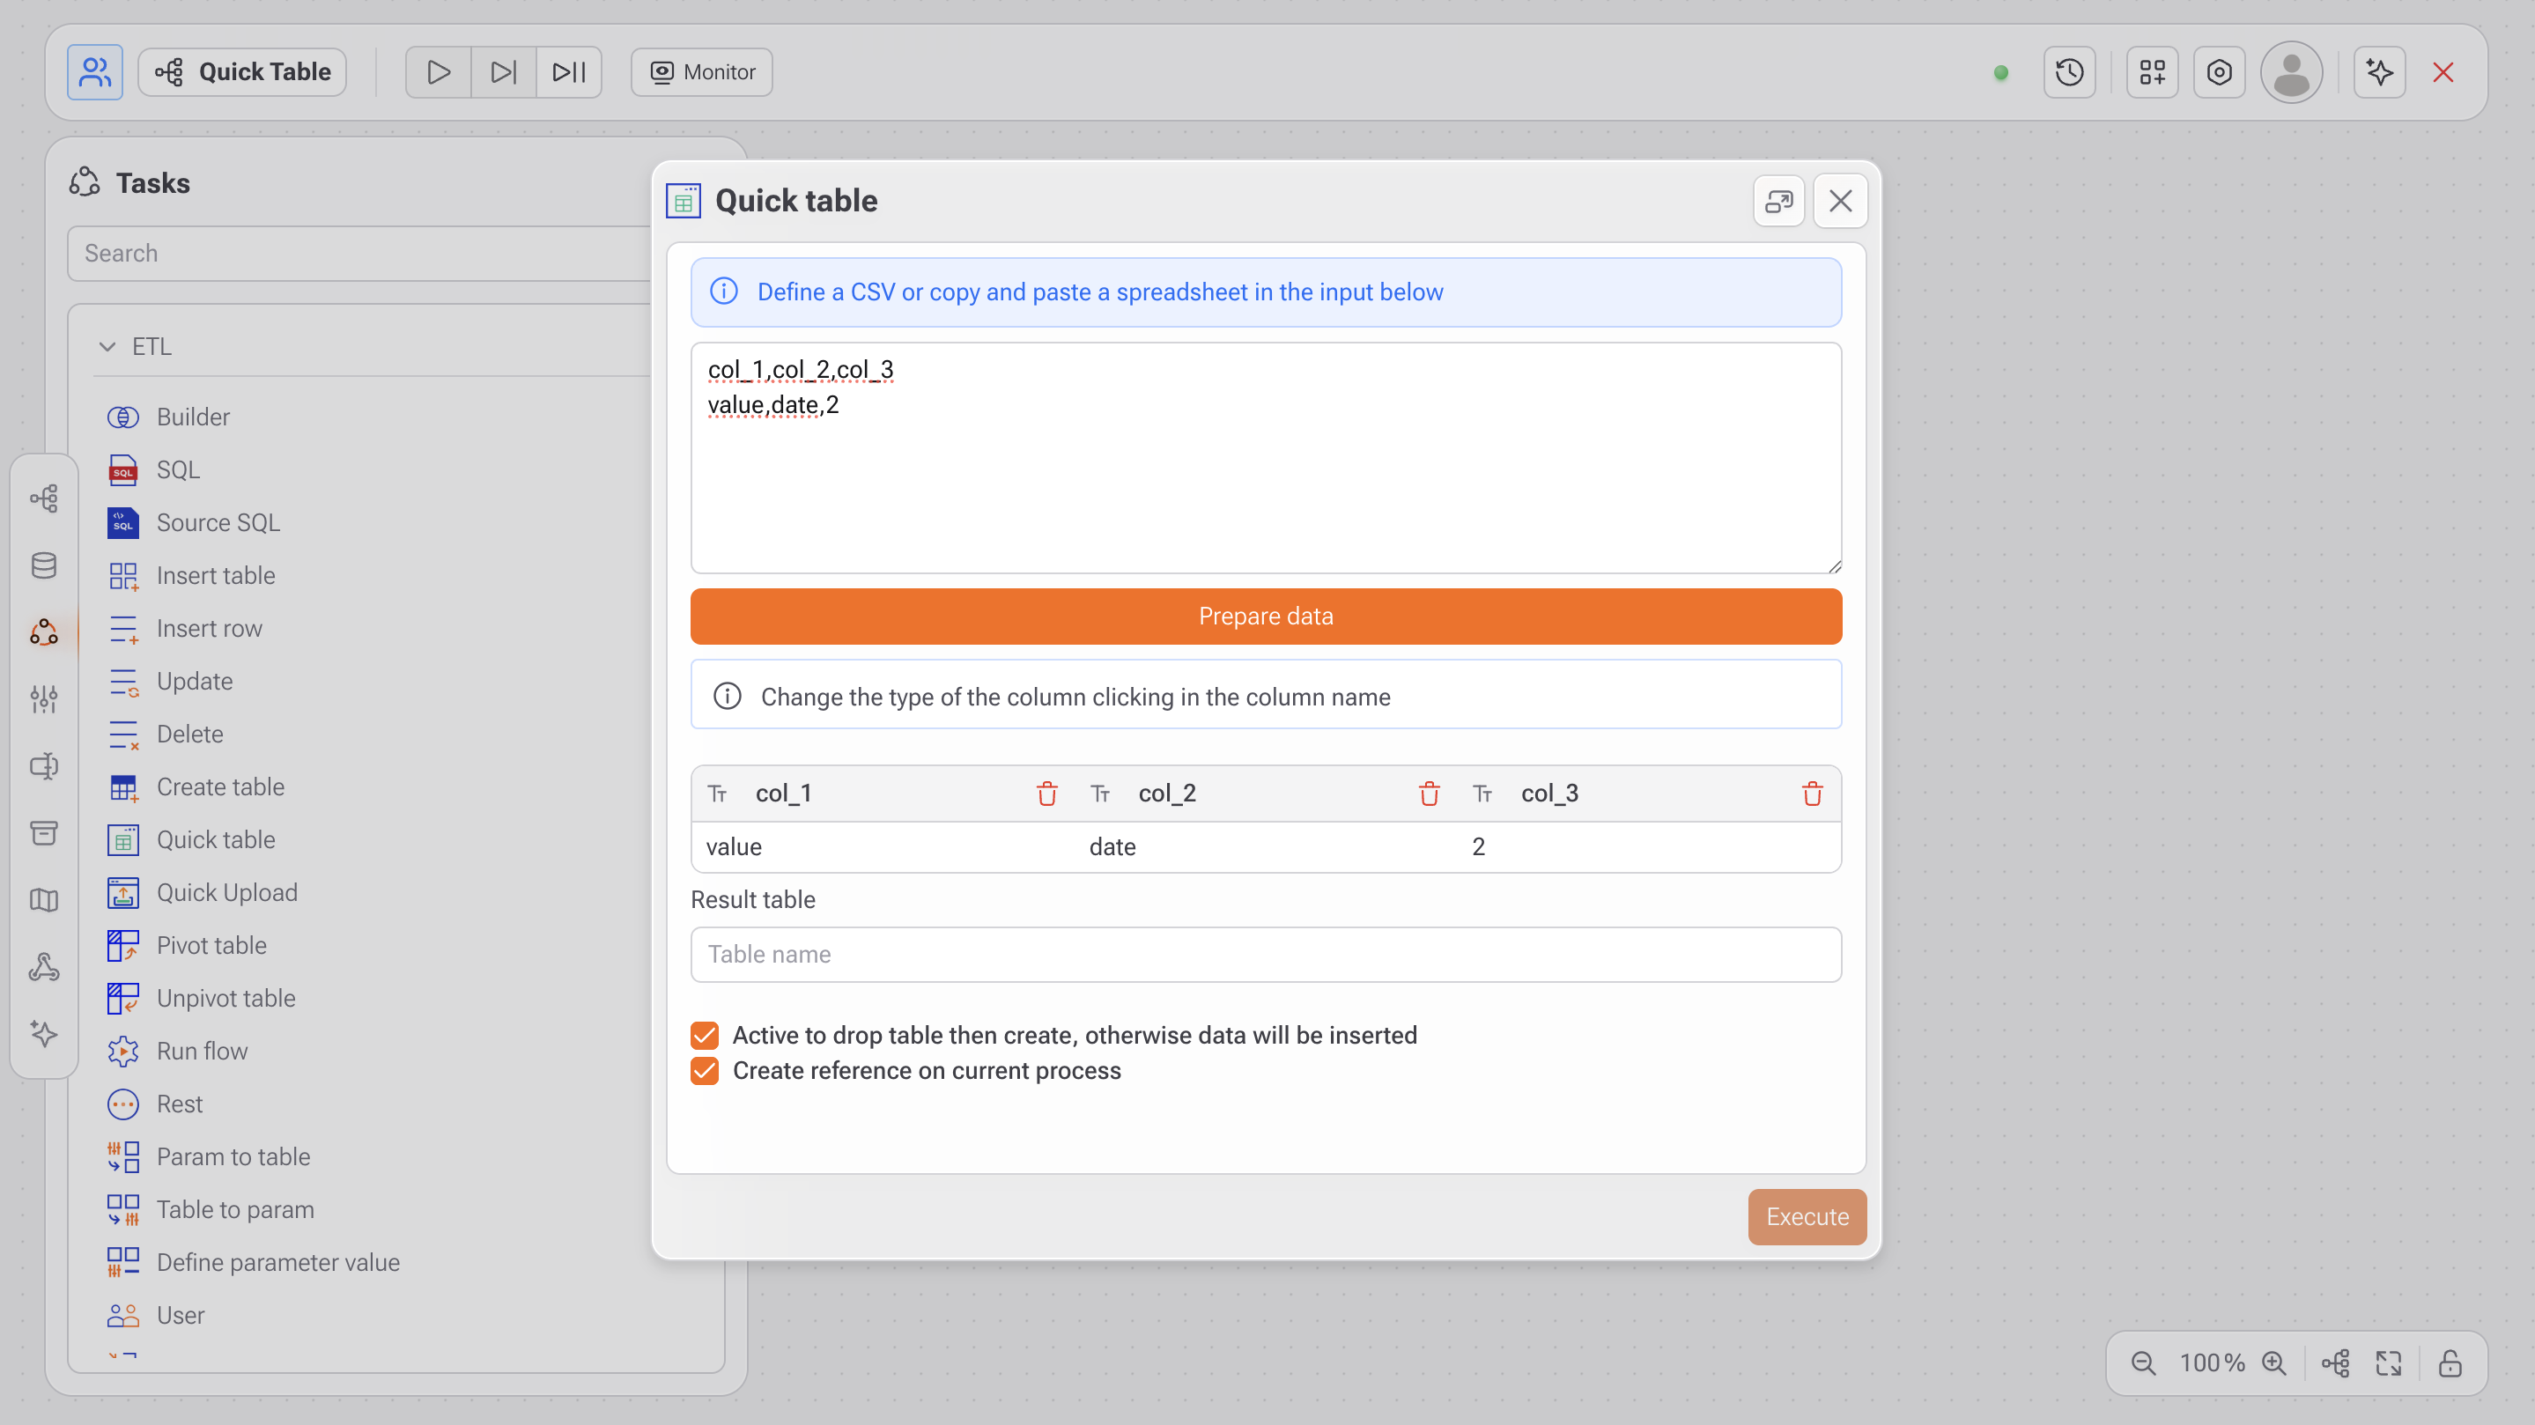Select Pivot table task
Viewport: 2535px width, 1425px height.
point(211,945)
